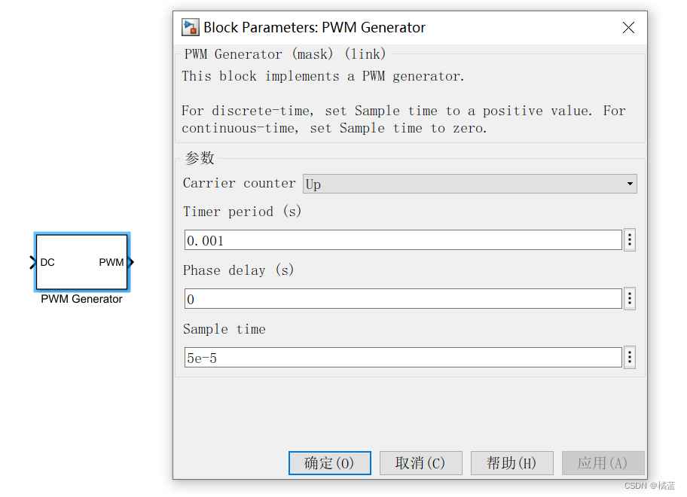Click the DC label inside the block

click(47, 262)
